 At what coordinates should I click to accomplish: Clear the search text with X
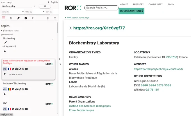[35, 6]
